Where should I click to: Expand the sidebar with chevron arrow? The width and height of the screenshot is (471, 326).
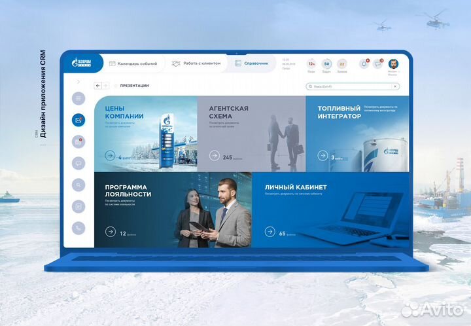(x=78, y=82)
